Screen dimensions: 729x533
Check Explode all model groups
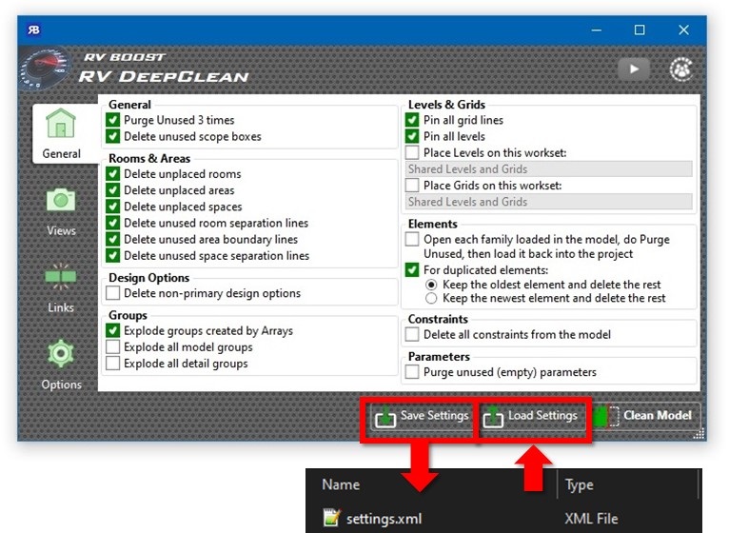(113, 347)
